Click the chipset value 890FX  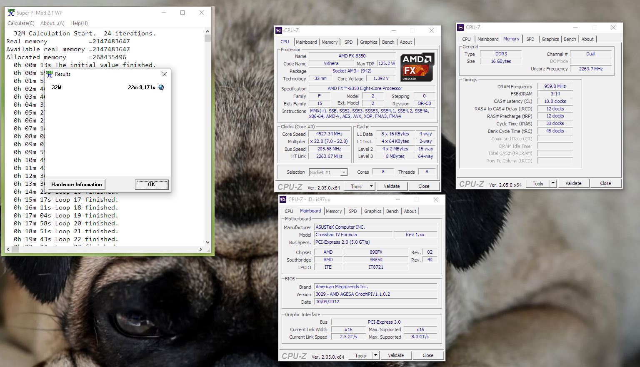[376, 252]
